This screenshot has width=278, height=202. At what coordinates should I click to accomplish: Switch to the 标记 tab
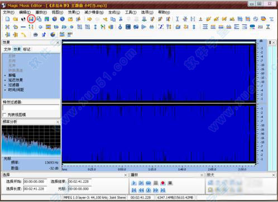point(27,49)
